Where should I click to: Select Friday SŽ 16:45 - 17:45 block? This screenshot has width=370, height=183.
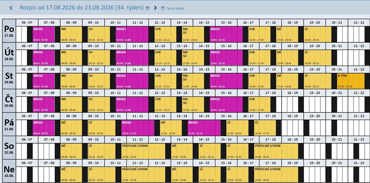265,128
